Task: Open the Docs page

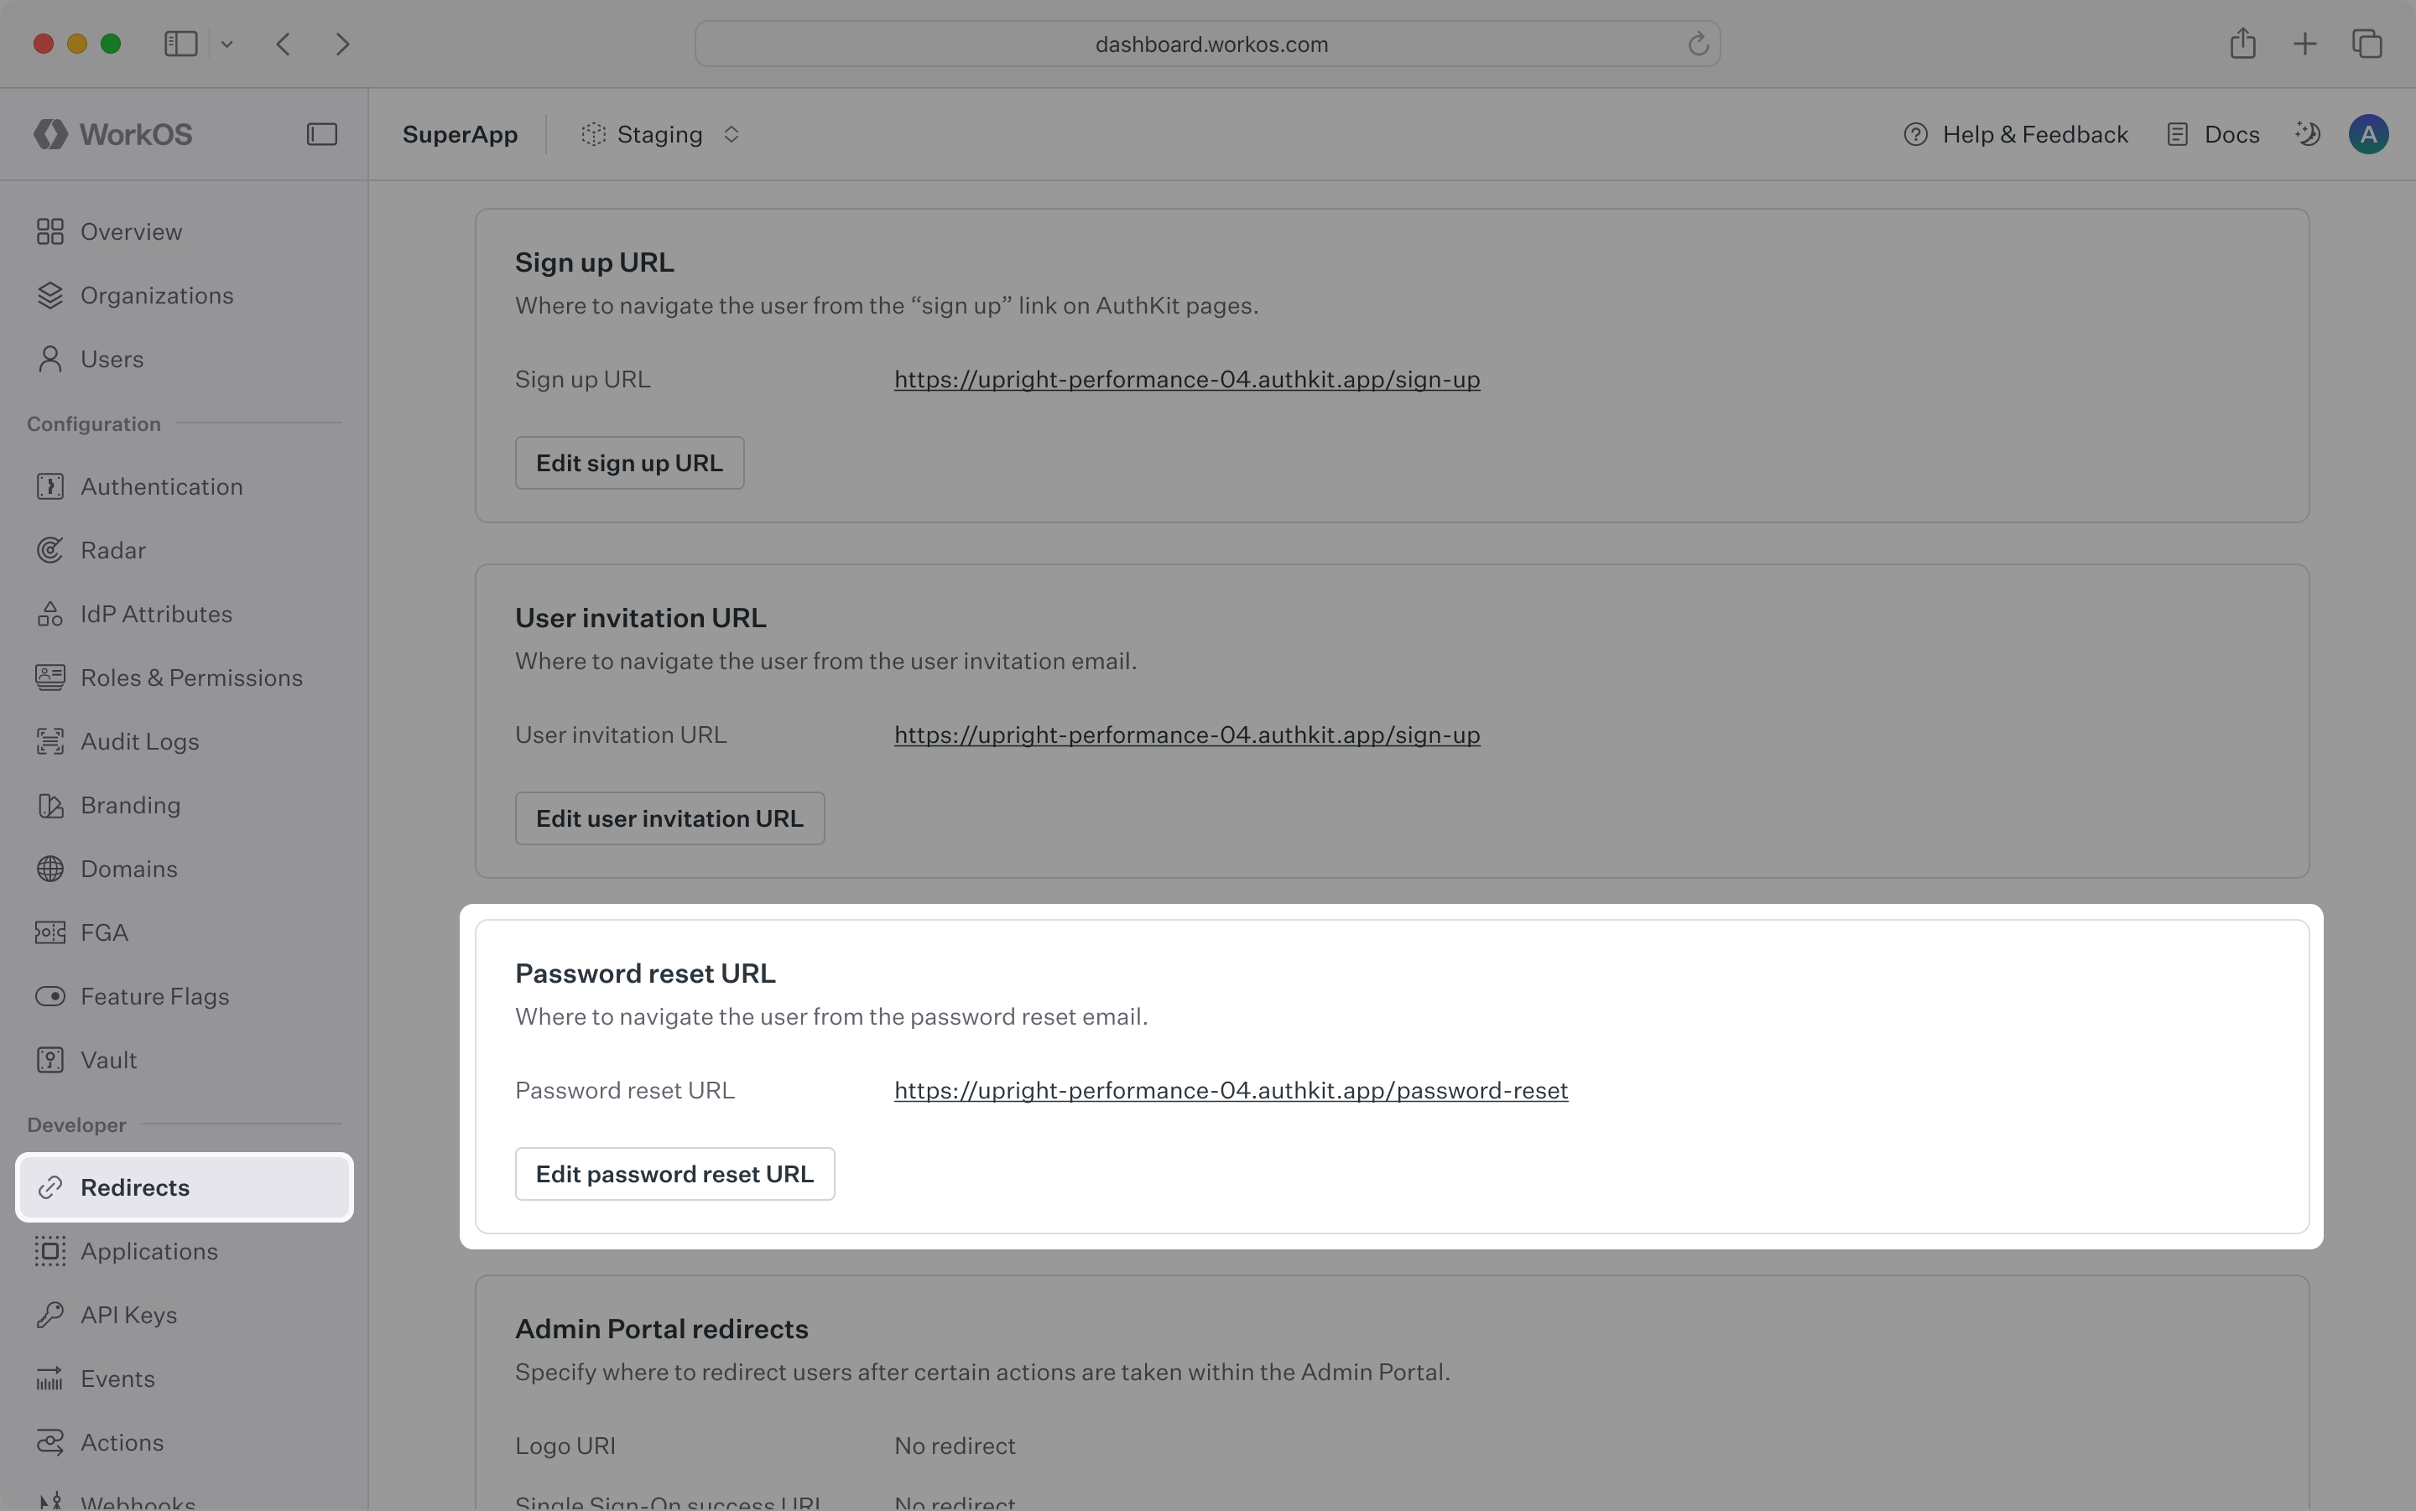Action: pos(2212,134)
